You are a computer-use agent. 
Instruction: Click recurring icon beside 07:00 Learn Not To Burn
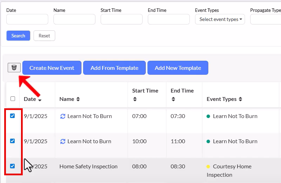(x=63, y=116)
